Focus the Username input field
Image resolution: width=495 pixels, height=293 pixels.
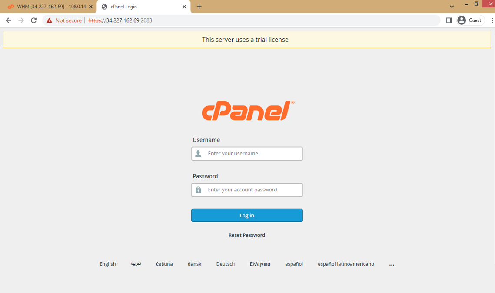click(x=247, y=154)
